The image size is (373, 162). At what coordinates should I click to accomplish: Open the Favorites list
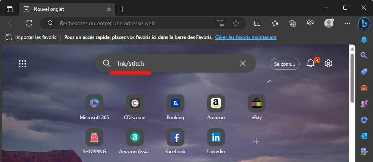point(275,23)
